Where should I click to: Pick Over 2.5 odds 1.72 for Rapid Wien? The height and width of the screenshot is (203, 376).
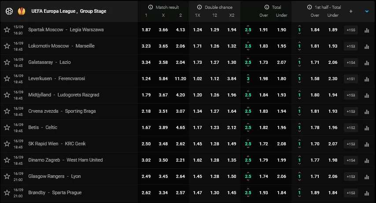(x=264, y=144)
